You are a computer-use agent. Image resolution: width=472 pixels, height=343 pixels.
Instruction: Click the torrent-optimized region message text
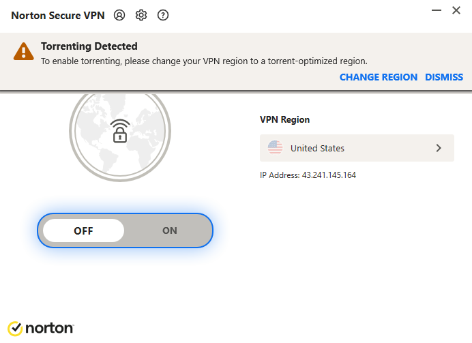pos(203,61)
